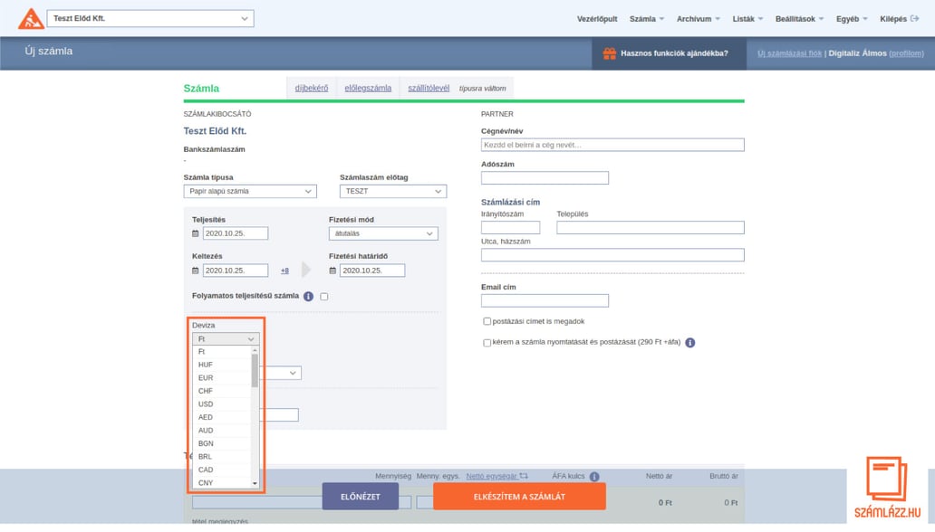Image resolution: width=935 pixels, height=532 pixels.
Task: Open the calendar icon beside Fizetési határidő
Action: coord(333,271)
